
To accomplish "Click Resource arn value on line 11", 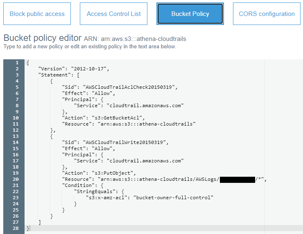I will point(147,124).
